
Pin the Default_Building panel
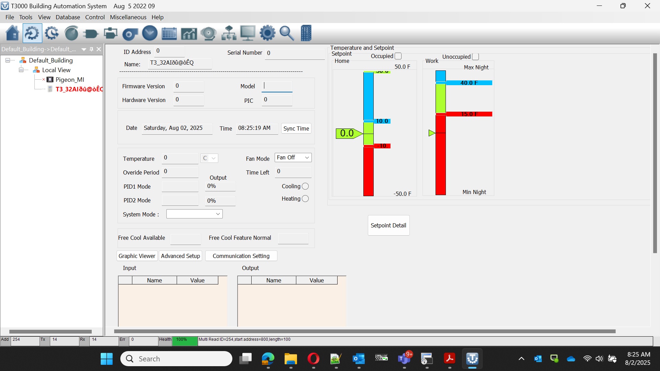91,49
